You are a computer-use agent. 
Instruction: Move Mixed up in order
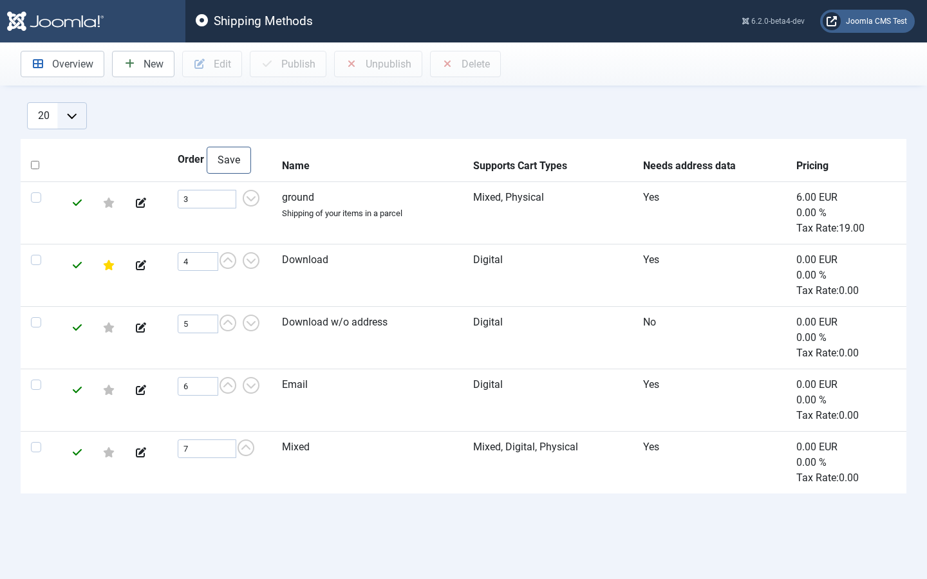pyautogui.click(x=246, y=448)
